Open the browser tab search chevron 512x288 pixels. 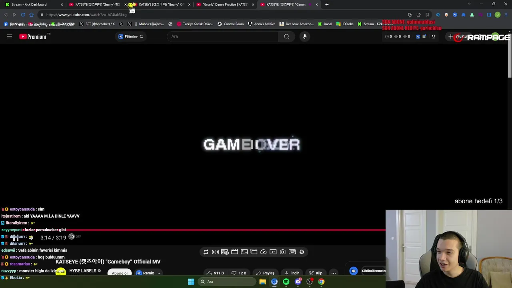469,4
